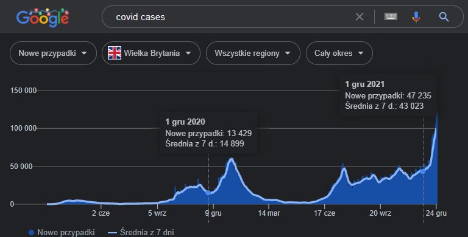Click the '0' y-axis label
Viewport: 468px width, 237px height.
(x=12, y=204)
